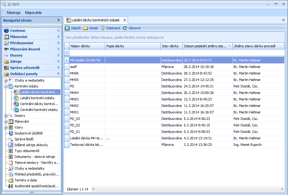Image resolution: width=288 pixels, height=195 pixels.
Task: Expand the Plánování tree node under panels
Action: (6, 121)
